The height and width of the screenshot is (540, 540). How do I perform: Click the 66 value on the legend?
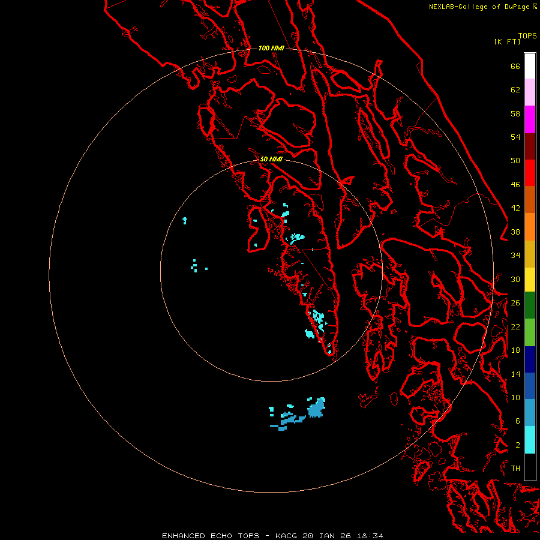[x=515, y=66]
